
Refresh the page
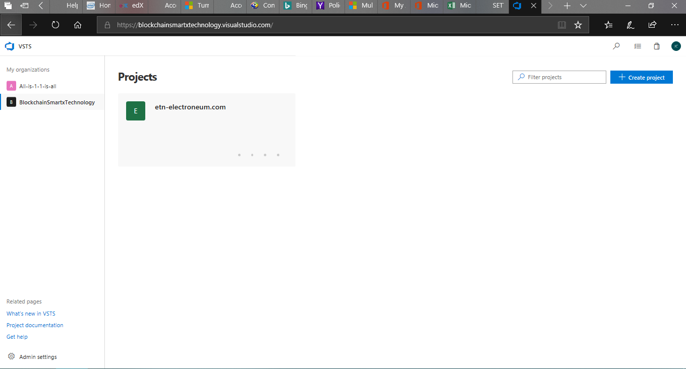55,25
